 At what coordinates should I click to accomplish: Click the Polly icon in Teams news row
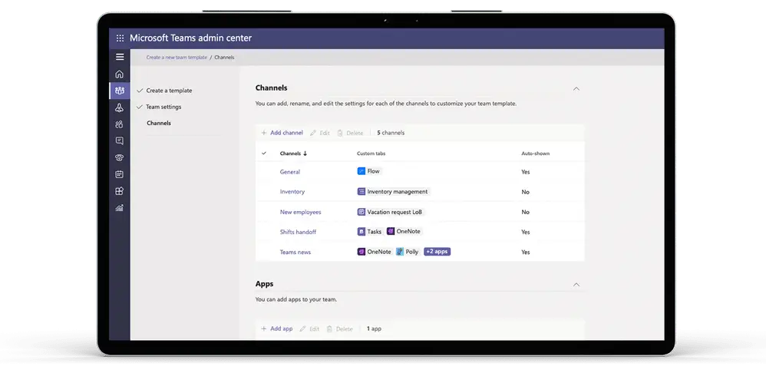click(x=400, y=252)
